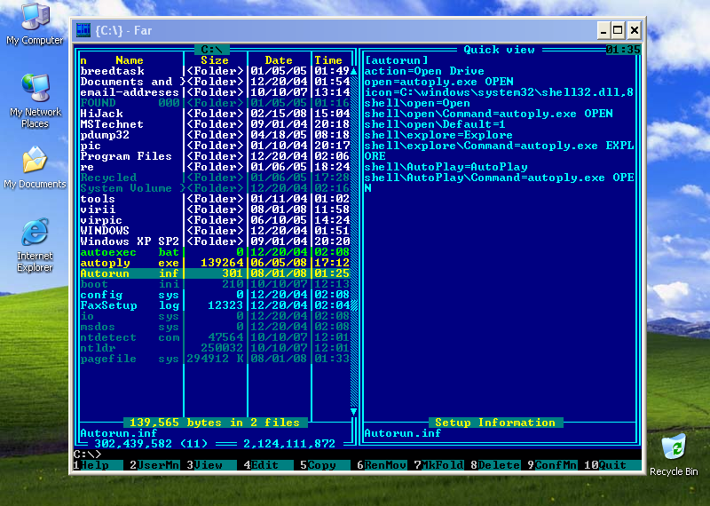Screen dimensions: 710x506
Task: Select the virii folder
Action: coord(215,210)
